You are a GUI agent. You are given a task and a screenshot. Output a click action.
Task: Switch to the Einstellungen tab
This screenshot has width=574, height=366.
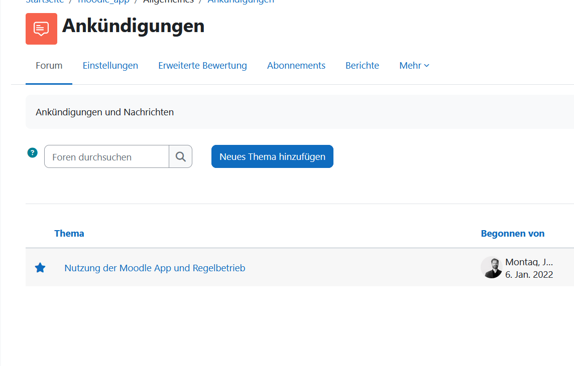point(110,66)
